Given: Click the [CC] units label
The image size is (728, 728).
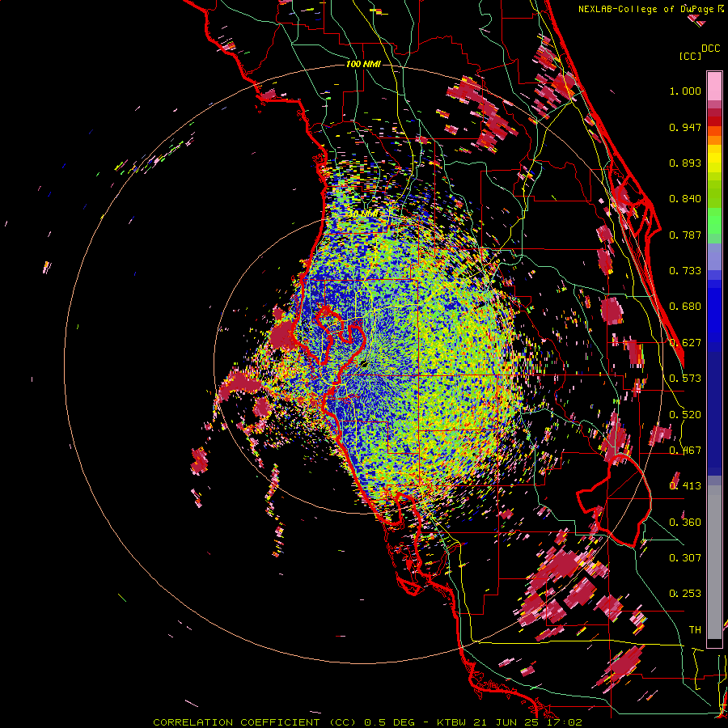Looking at the screenshot, I should [x=691, y=56].
